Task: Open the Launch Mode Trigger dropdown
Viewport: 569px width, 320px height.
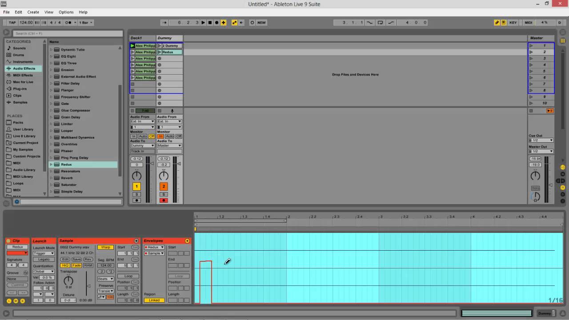Action: coord(44,253)
